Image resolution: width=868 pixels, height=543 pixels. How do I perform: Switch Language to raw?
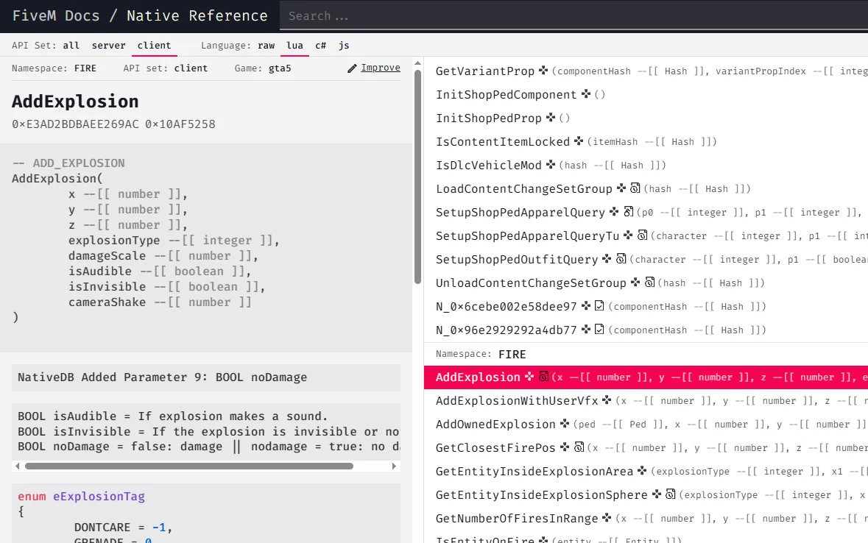[x=266, y=45]
